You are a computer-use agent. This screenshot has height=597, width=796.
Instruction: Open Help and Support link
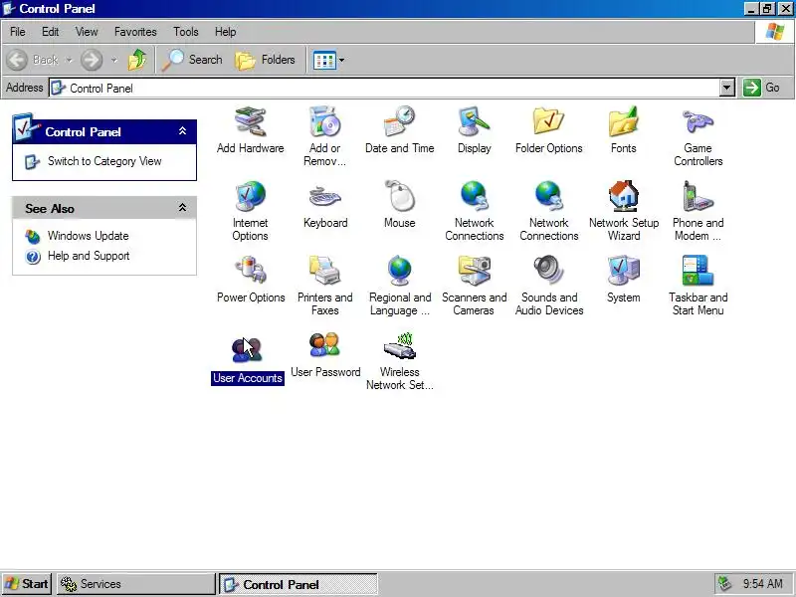coord(89,256)
